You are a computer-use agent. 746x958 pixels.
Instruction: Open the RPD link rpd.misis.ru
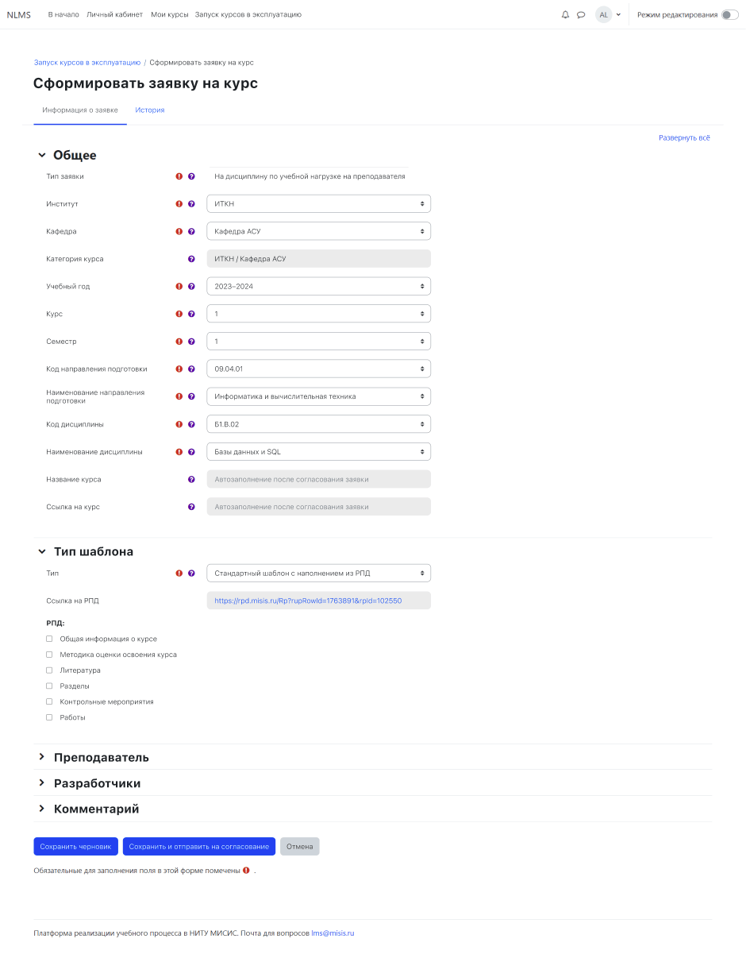click(x=308, y=601)
